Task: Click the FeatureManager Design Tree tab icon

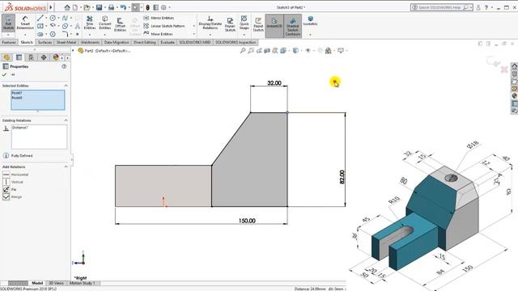Action: coord(6,57)
